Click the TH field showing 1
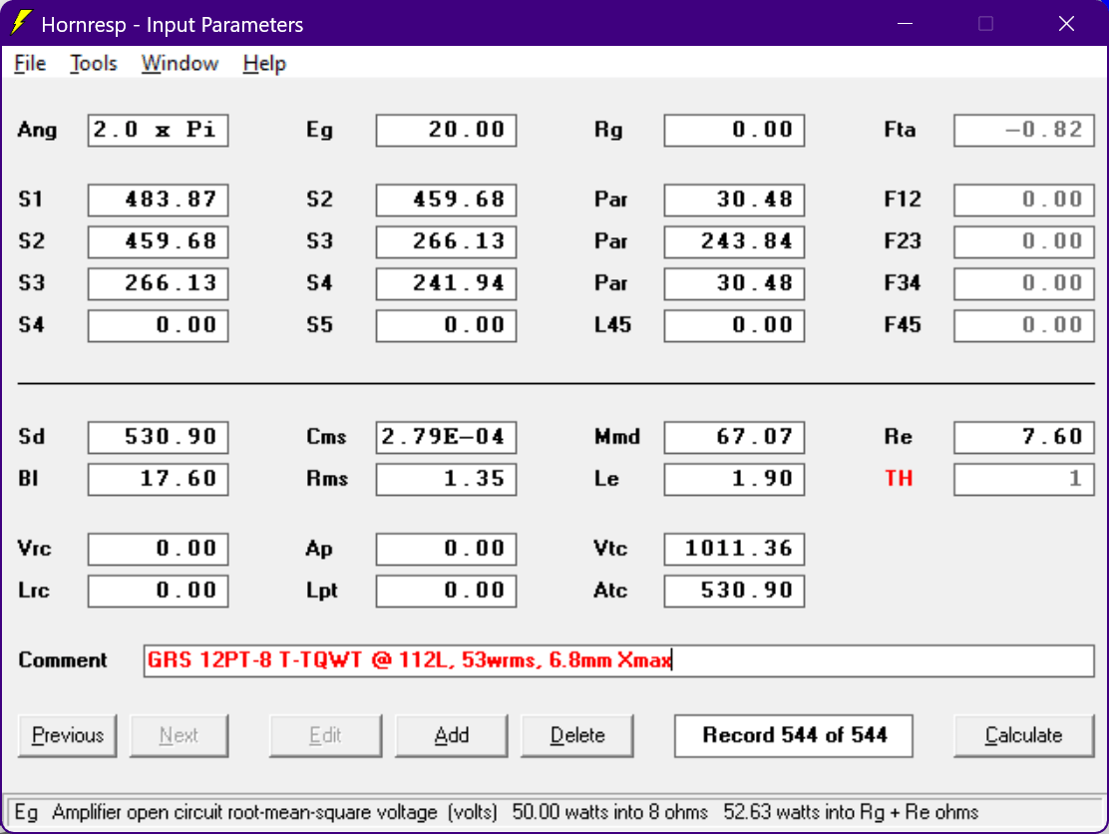The height and width of the screenshot is (834, 1109). pos(1023,479)
